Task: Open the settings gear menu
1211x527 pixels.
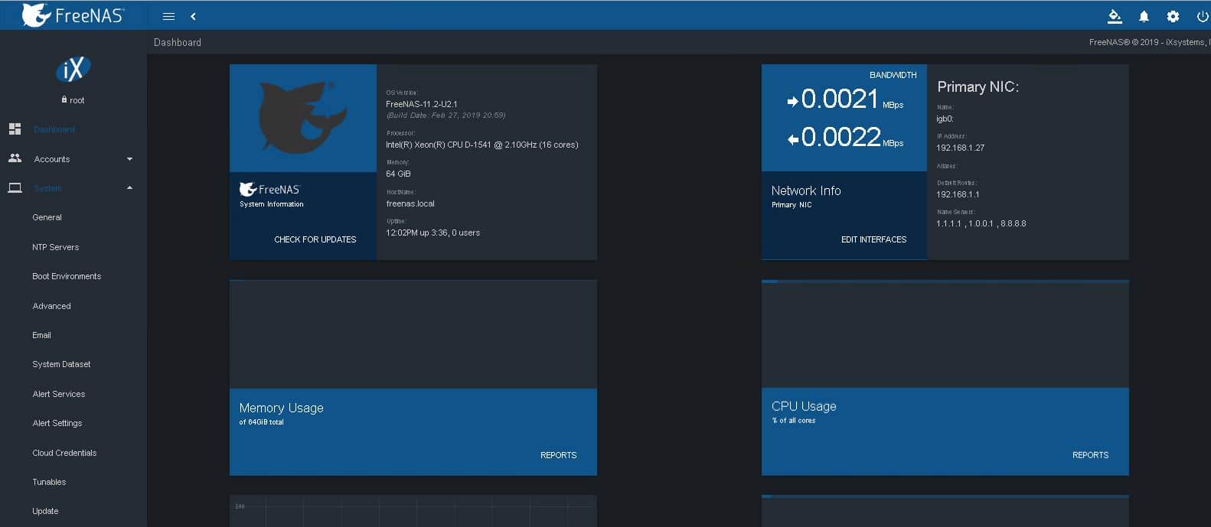Action: pyautogui.click(x=1173, y=16)
